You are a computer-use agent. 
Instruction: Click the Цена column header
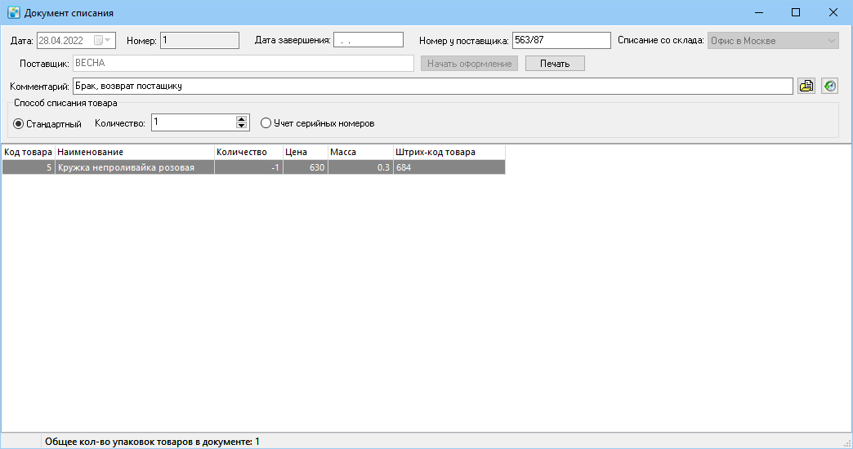tap(306, 152)
